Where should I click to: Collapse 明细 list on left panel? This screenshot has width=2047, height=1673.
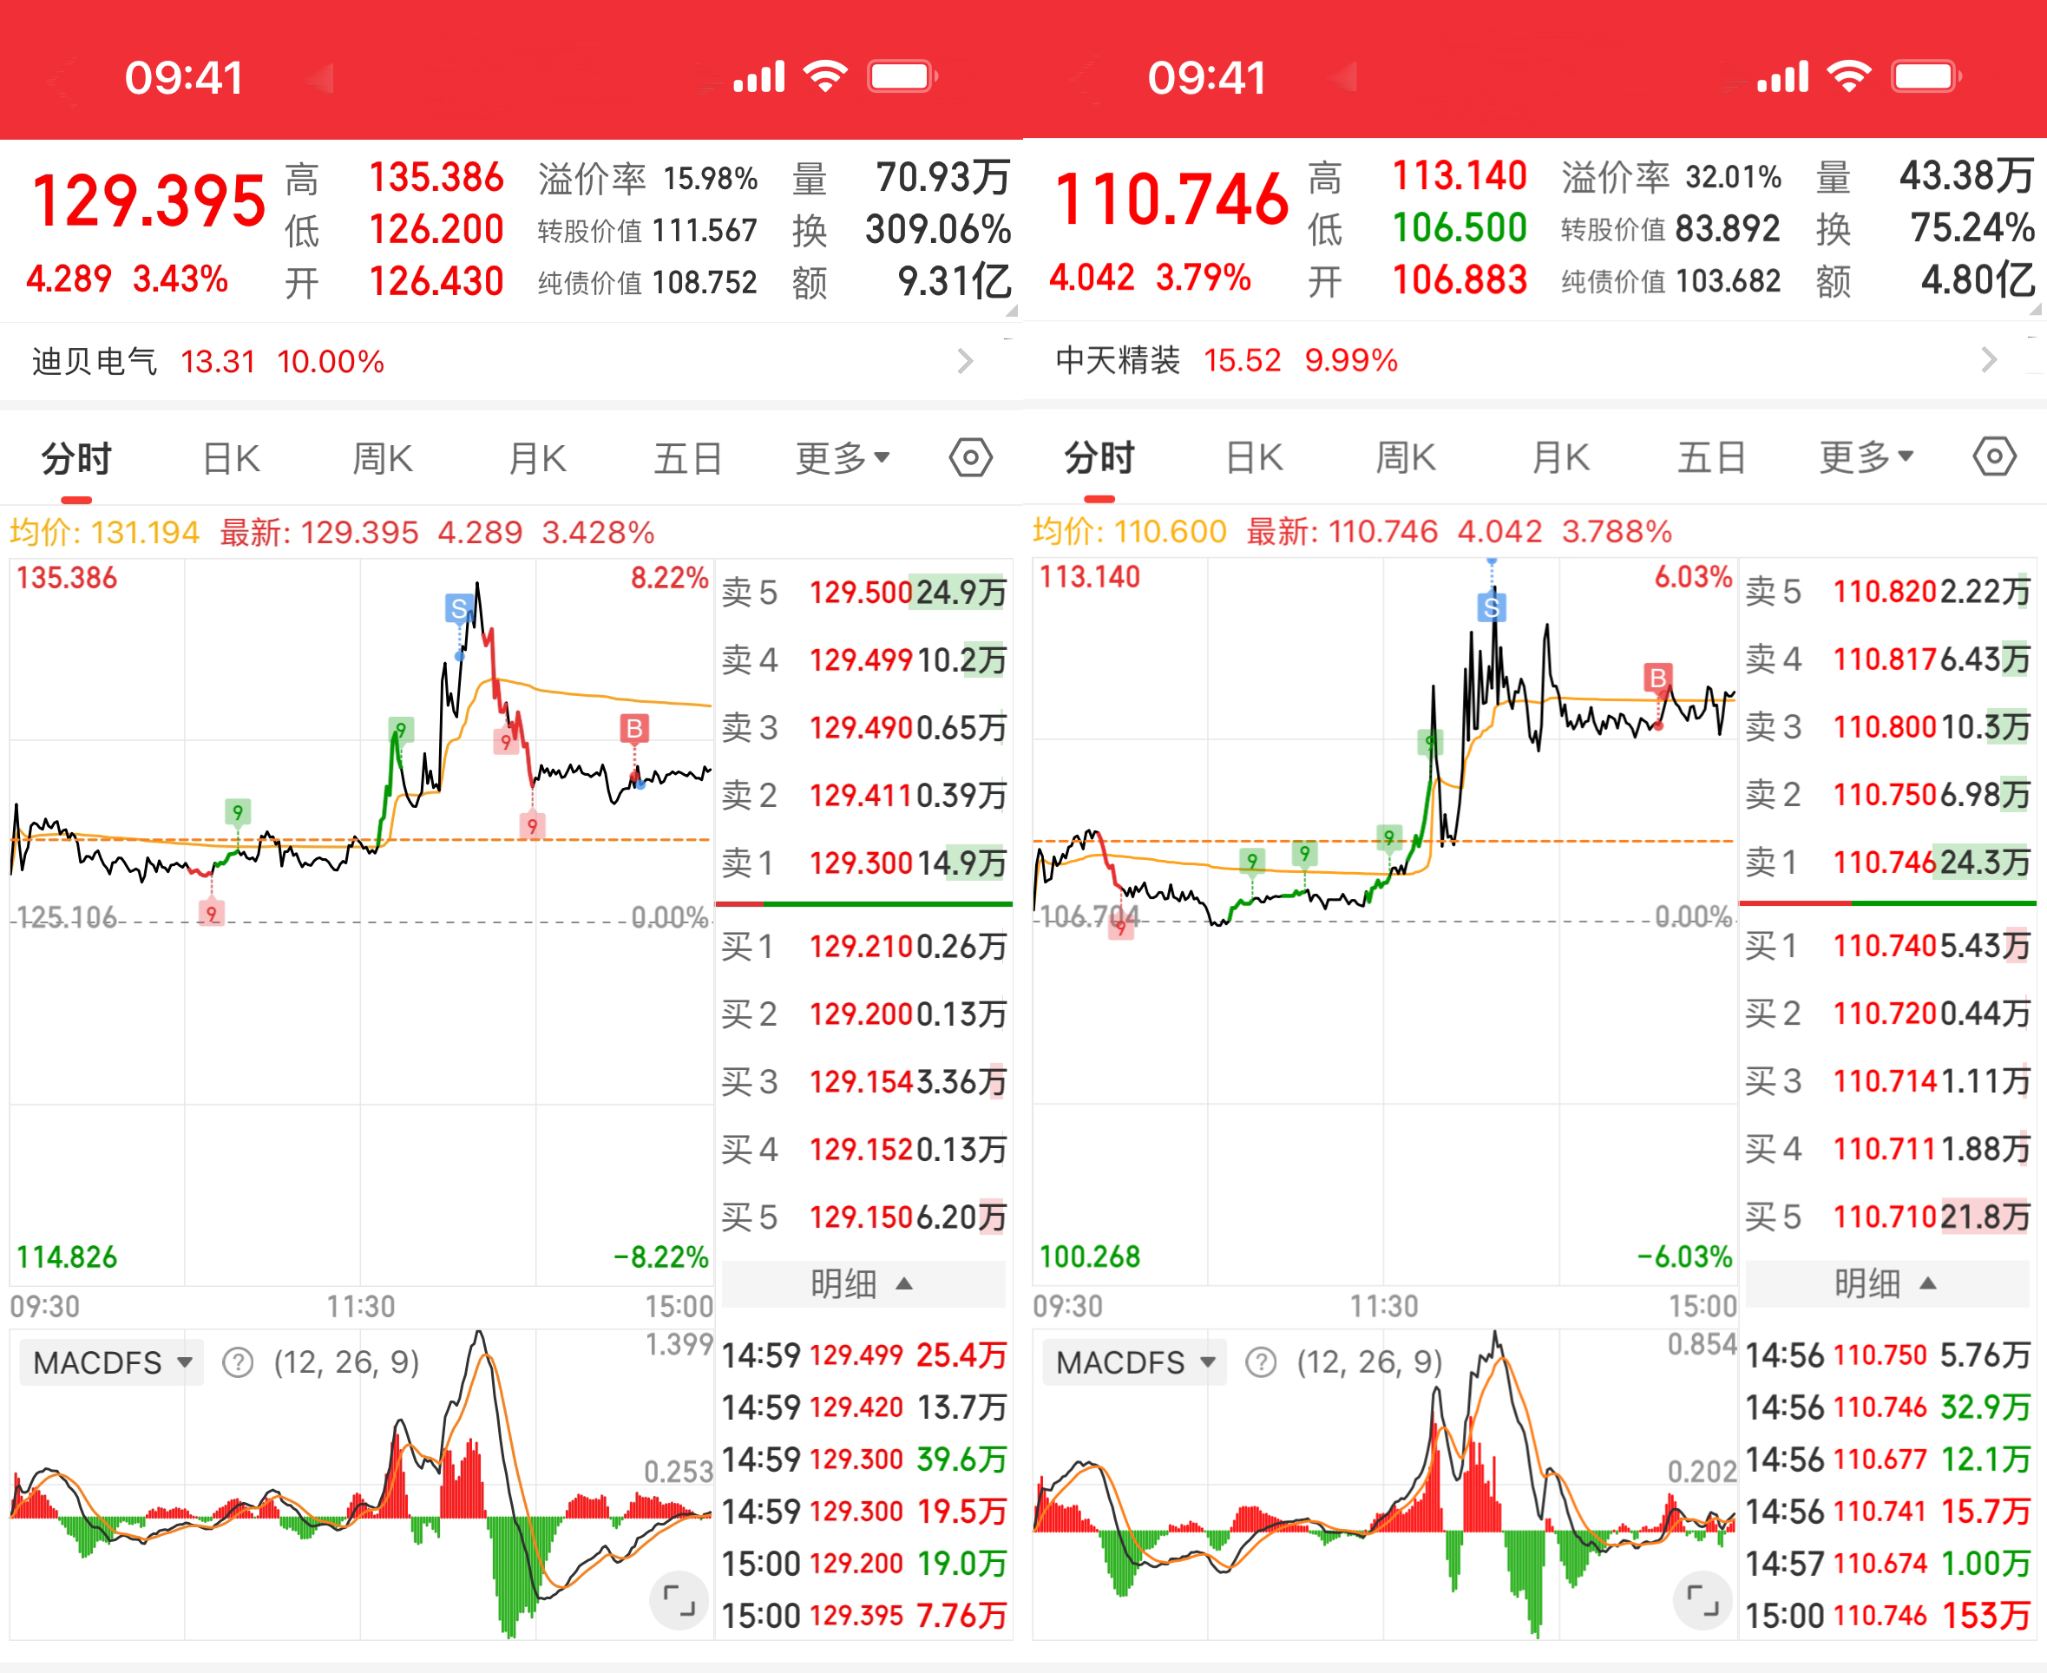862,1283
